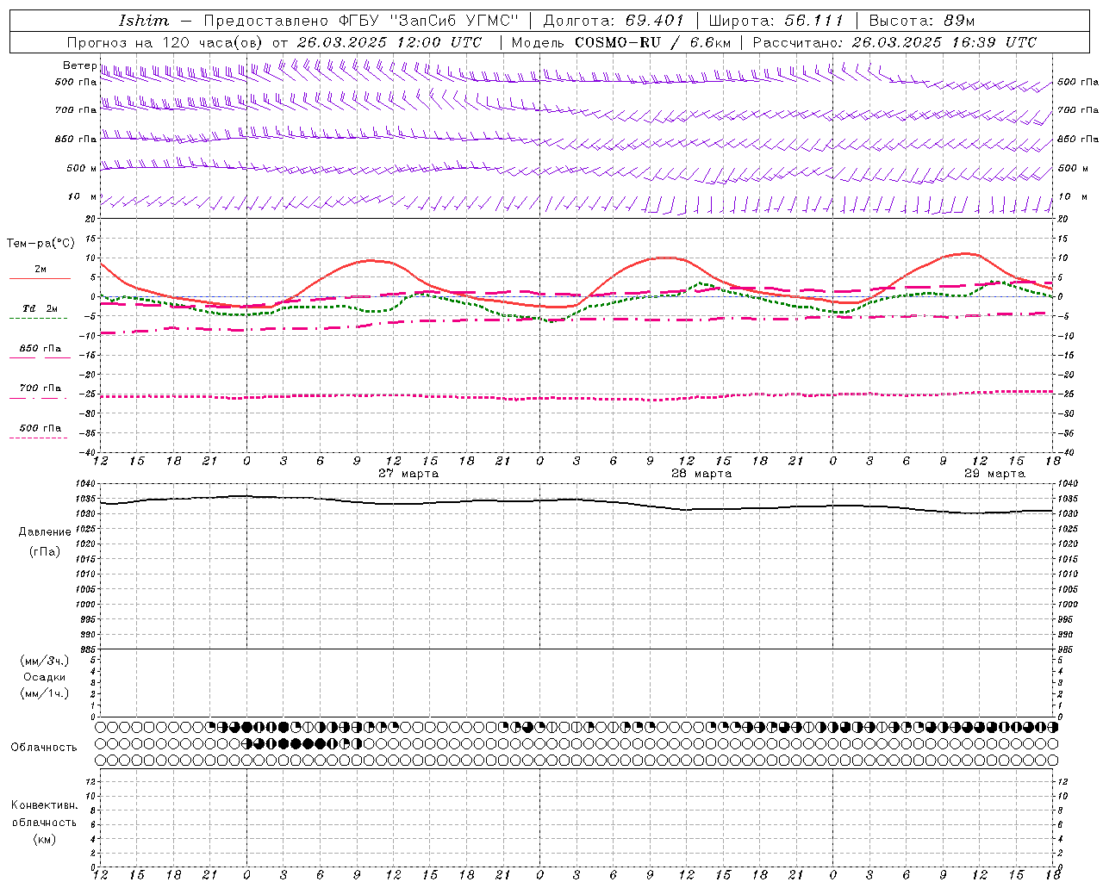Click the "Осадки" precipitation label
1103x882 pixels.
click(45, 677)
